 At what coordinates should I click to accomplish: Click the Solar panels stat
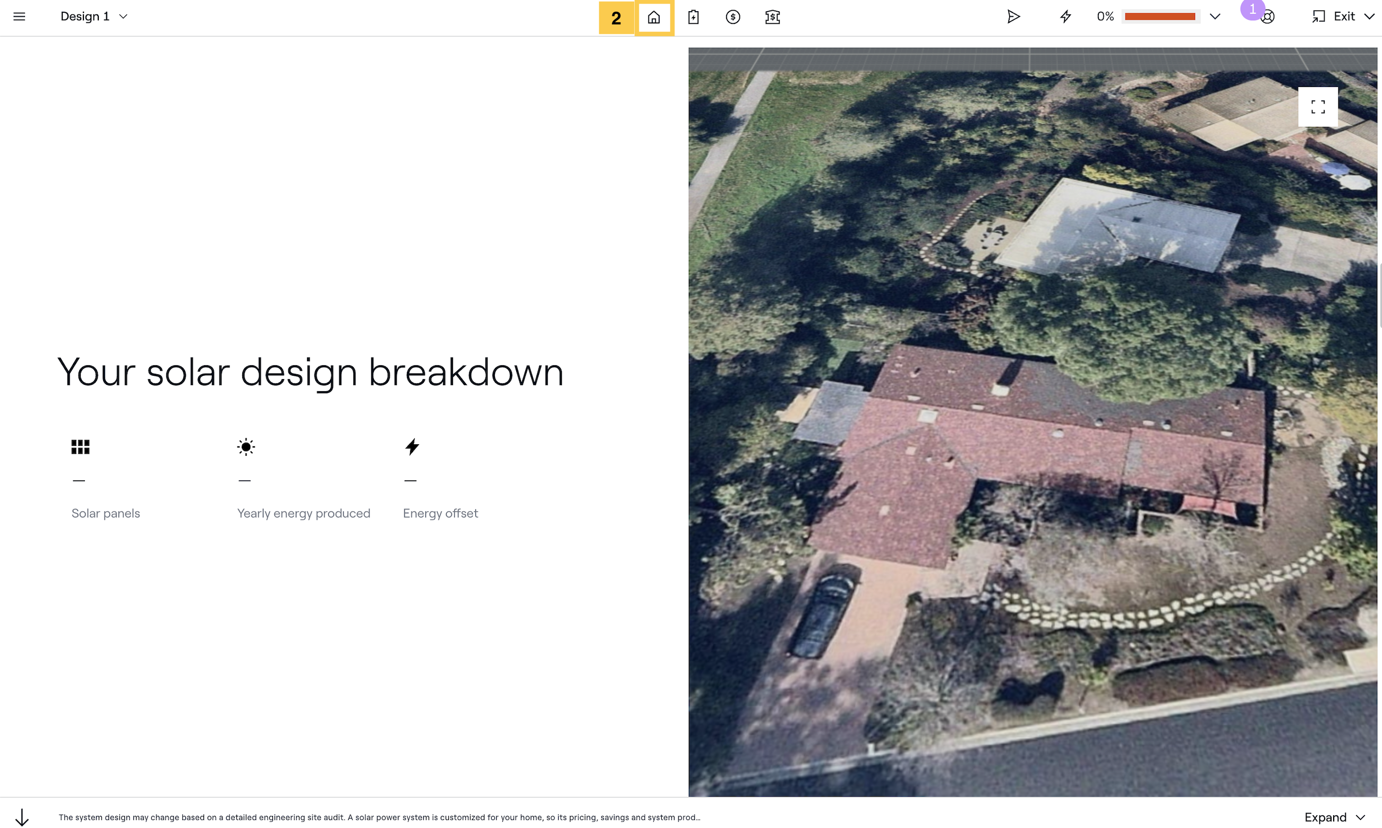coord(106,513)
